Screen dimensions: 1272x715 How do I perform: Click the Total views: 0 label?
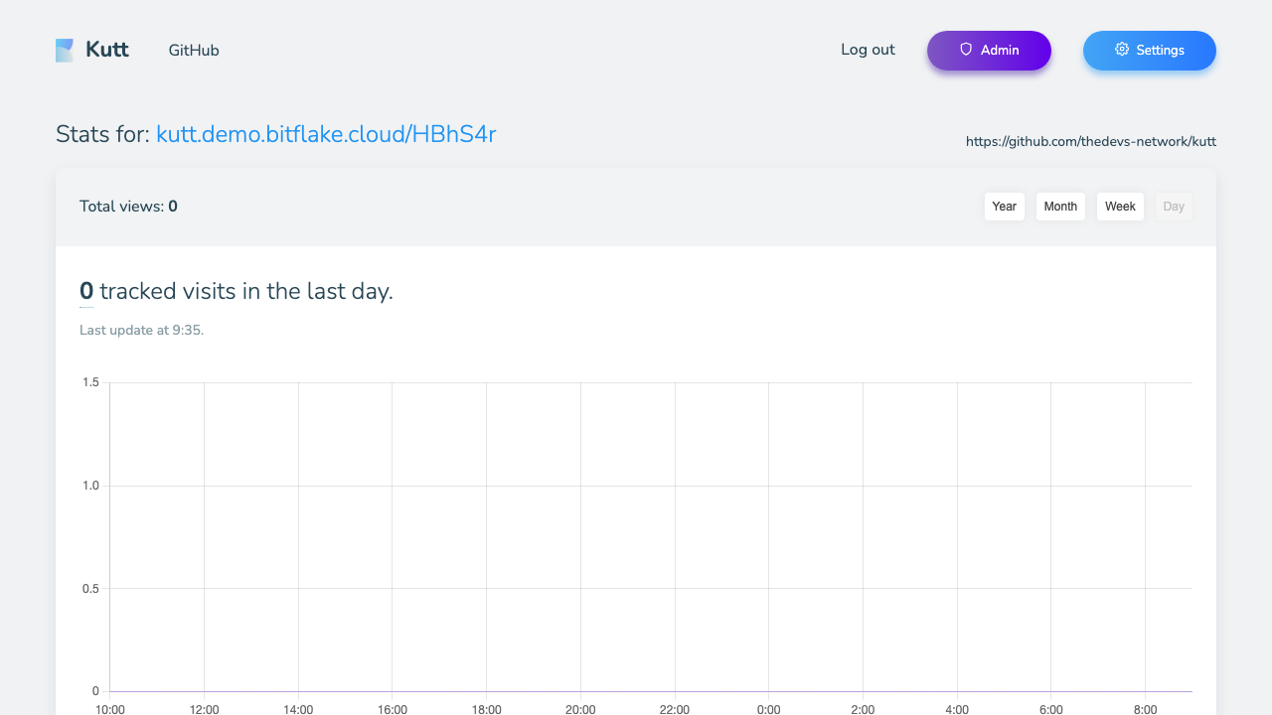[128, 207]
